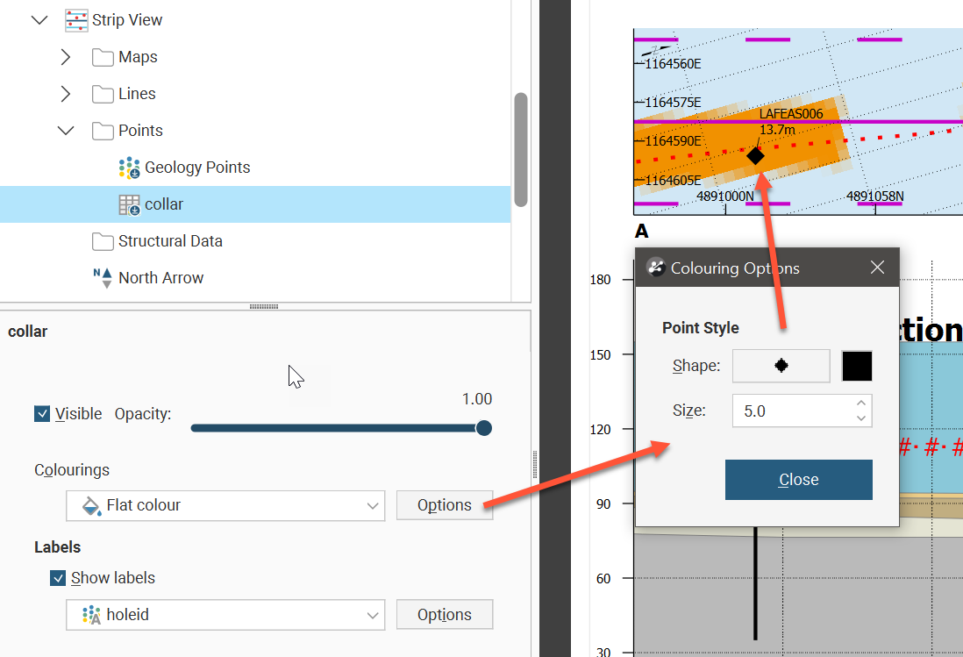Viewport: 963px width, 657px height.
Task: Click the black point colour swatch
Action: (857, 366)
